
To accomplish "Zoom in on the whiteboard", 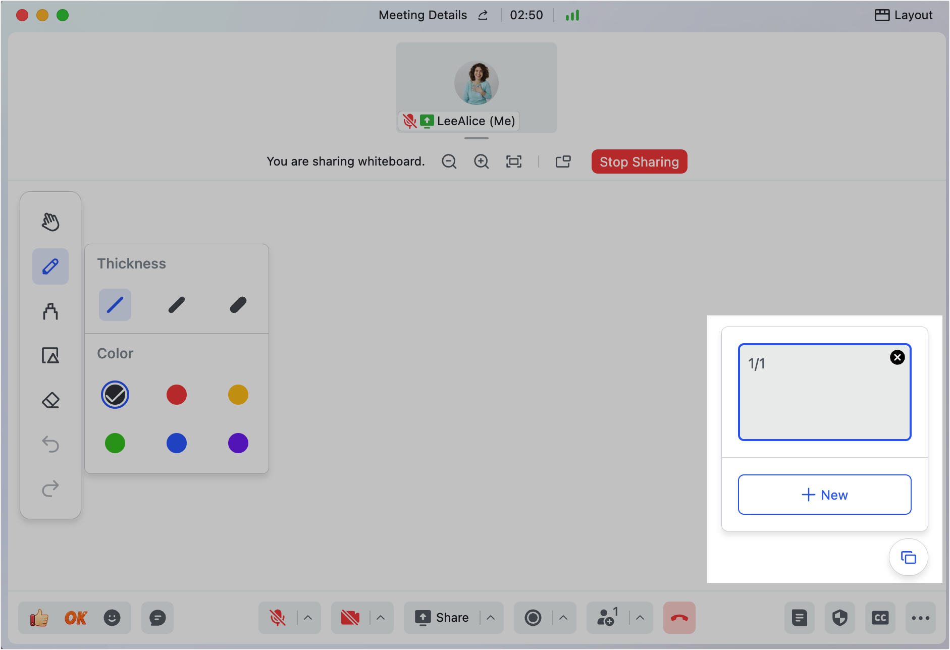I will pyautogui.click(x=481, y=161).
